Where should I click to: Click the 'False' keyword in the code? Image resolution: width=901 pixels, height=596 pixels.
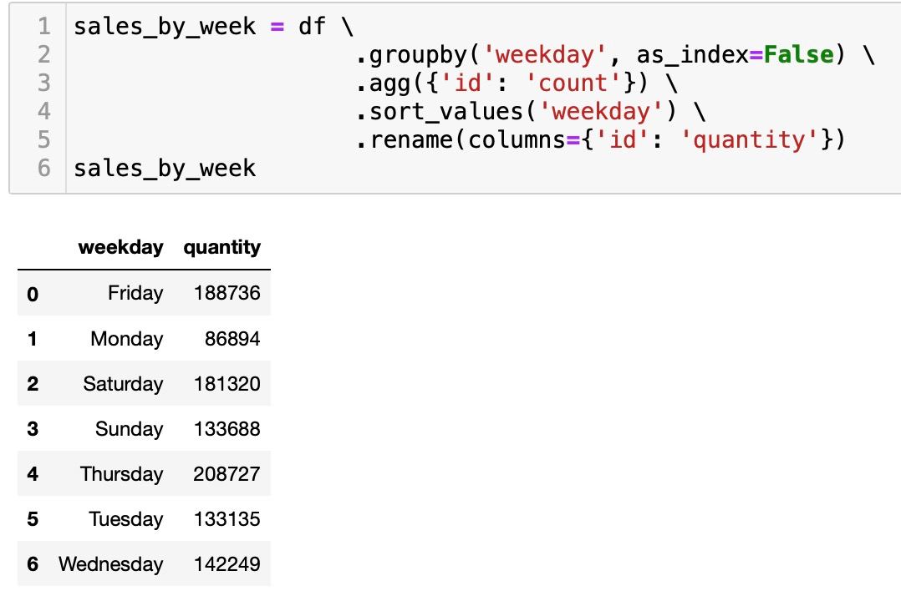[799, 54]
